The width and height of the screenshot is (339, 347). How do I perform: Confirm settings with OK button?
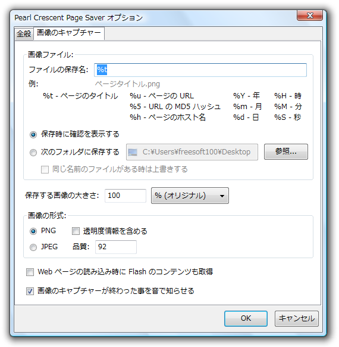[246, 318]
